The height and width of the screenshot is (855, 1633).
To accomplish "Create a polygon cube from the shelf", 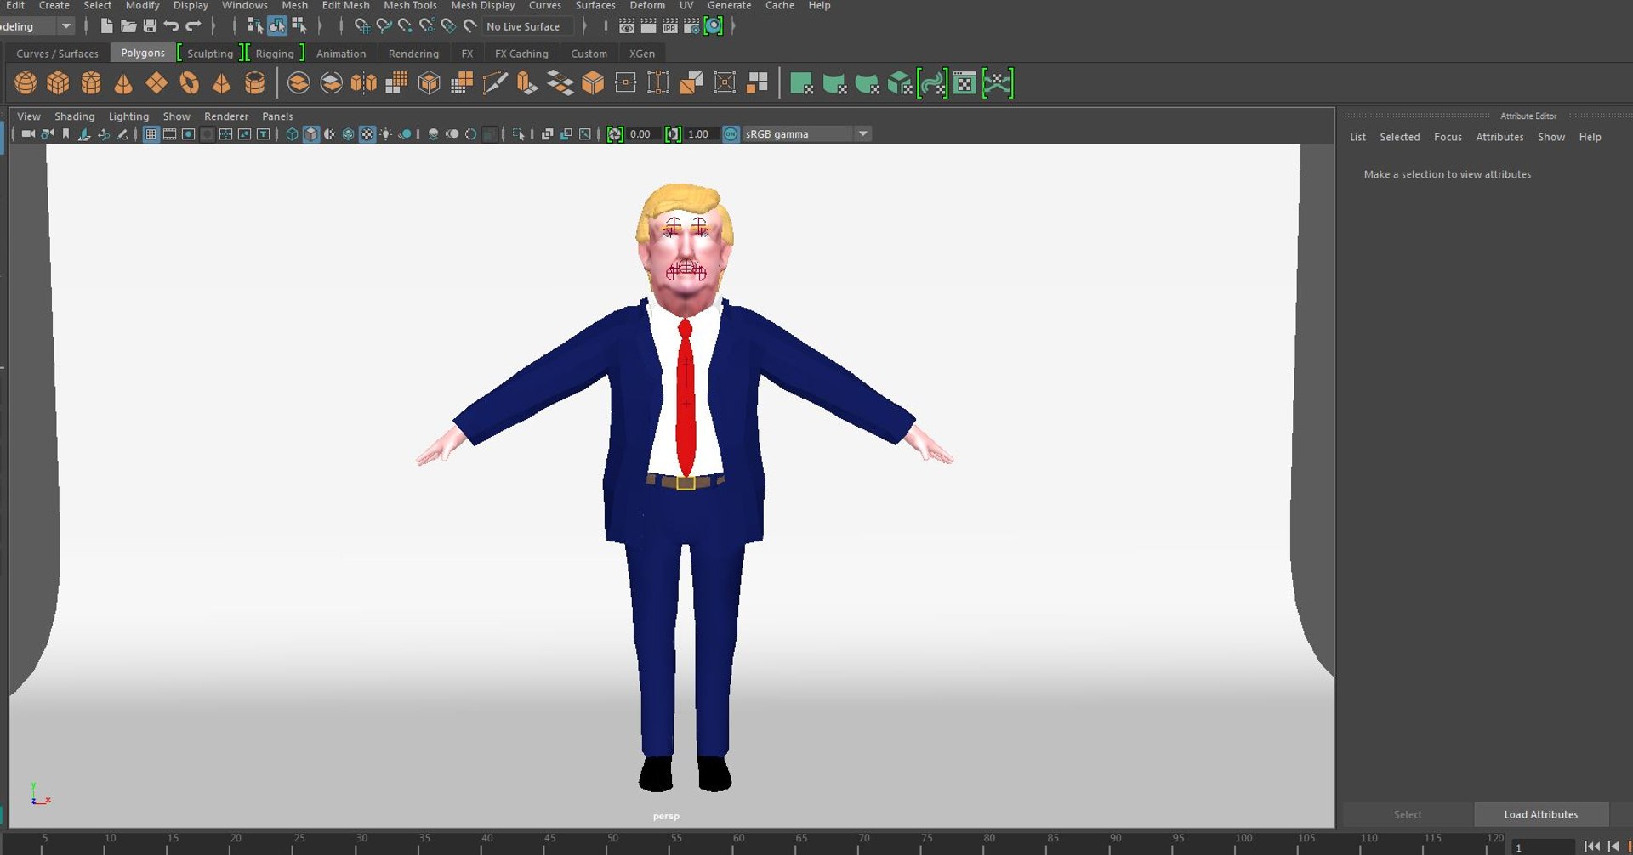I will pyautogui.click(x=58, y=83).
